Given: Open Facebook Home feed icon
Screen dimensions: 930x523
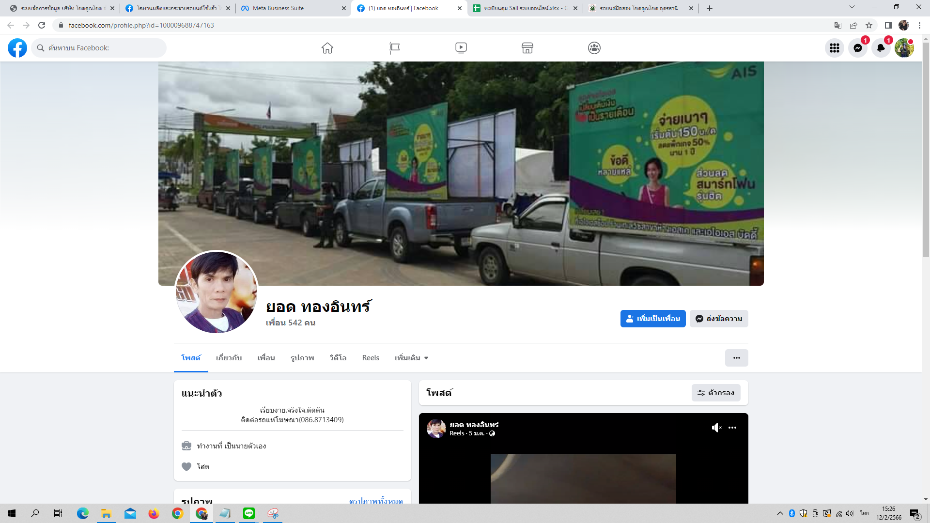Looking at the screenshot, I should click(x=327, y=48).
